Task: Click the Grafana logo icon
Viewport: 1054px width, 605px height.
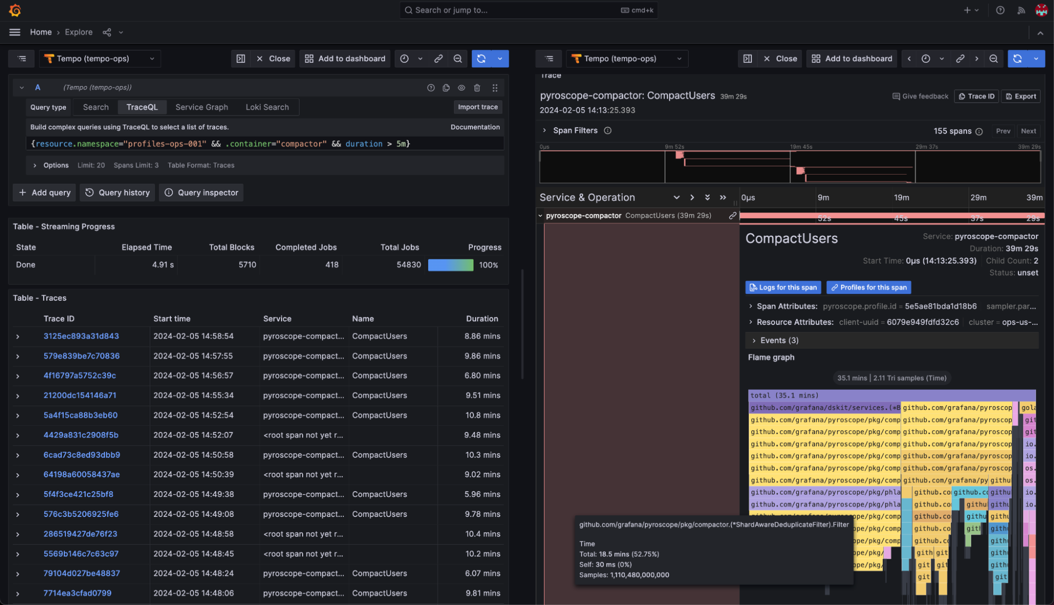Action: (x=15, y=10)
